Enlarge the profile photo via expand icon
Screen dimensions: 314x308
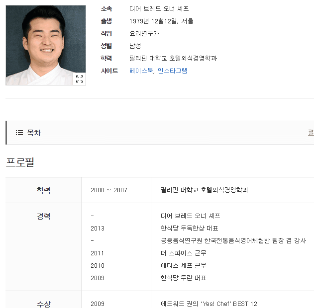[80, 79]
